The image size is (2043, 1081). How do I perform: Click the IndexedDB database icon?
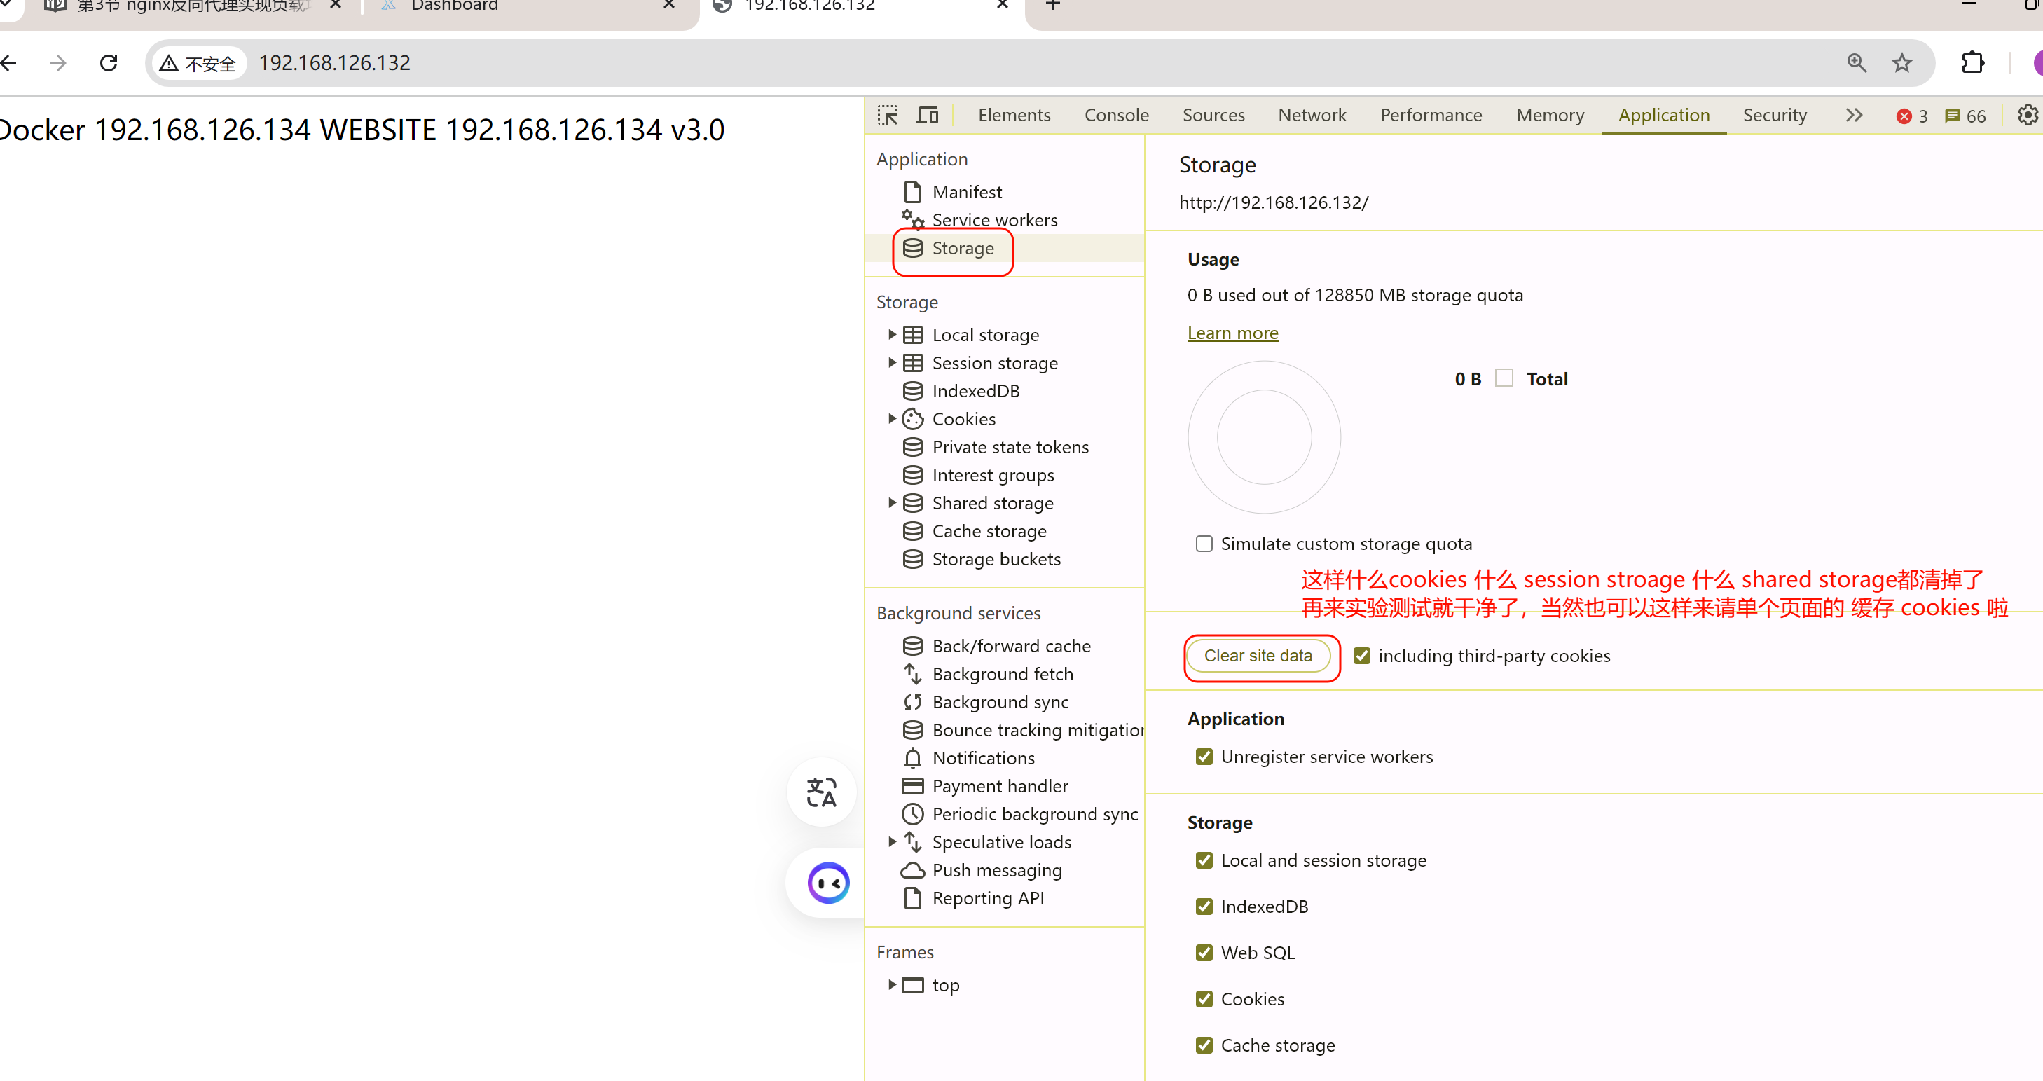(912, 390)
